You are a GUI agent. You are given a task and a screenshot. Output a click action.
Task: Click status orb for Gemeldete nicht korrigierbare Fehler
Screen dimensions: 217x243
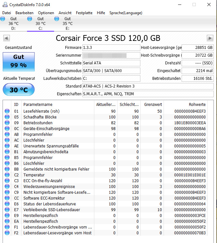7,169
